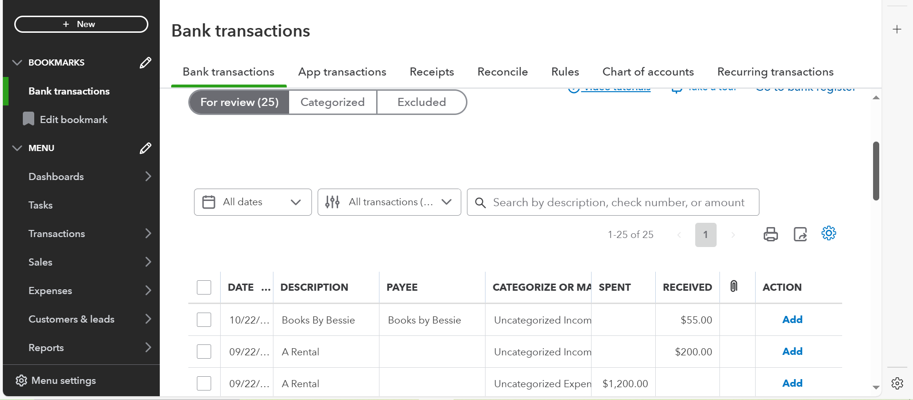This screenshot has width=913, height=400.
Task: Click Add for the Books By Bessie transaction
Action: click(x=792, y=320)
